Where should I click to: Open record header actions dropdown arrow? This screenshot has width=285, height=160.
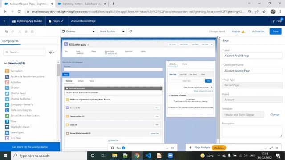tap(212, 44)
